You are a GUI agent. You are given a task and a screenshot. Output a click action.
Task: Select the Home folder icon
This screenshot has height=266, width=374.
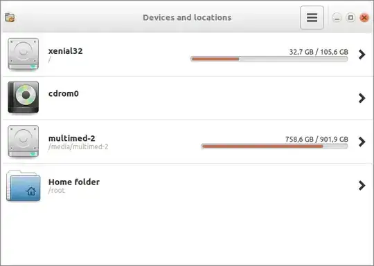pos(23,186)
